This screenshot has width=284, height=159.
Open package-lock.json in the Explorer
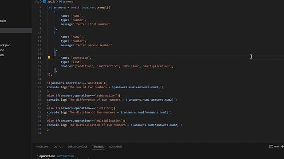click(x=5, y=45)
